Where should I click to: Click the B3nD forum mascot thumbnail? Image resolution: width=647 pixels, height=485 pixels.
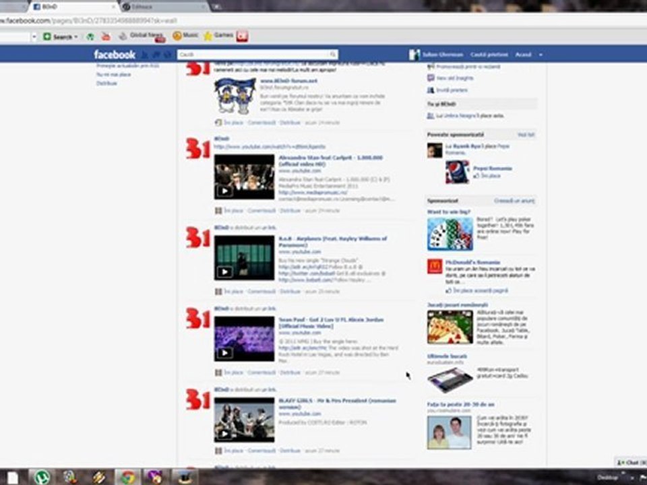coord(235,96)
